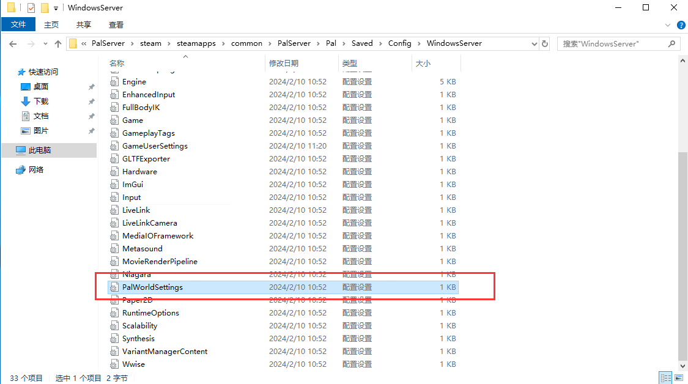Unpin 下载 from quick access
This screenshot has height=384, width=688.
(91, 101)
